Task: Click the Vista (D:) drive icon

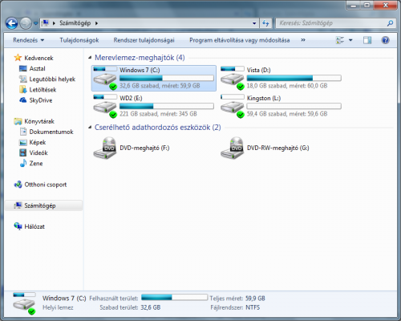Action: (x=233, y=78)
